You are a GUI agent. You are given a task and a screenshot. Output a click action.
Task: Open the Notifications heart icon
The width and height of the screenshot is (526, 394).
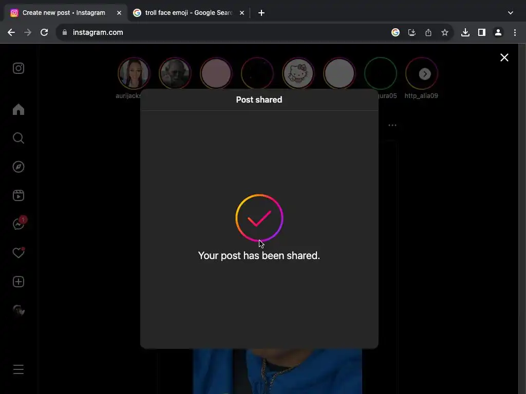coord(18,252)
